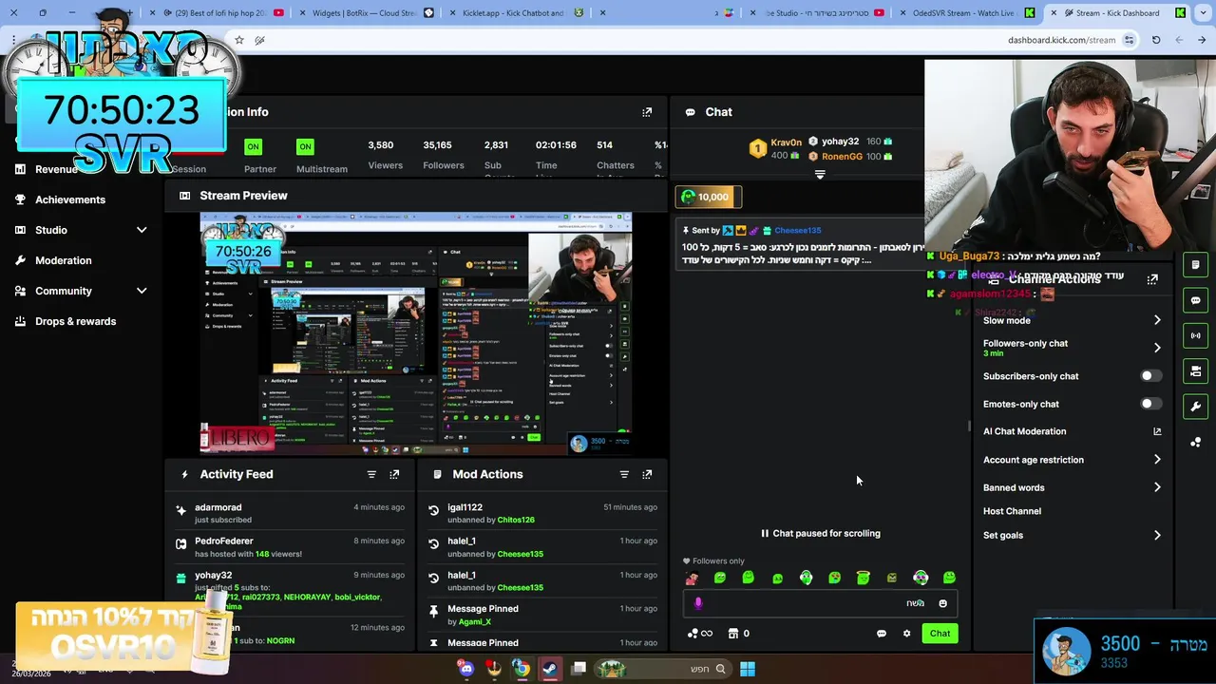Pop out the Session Info panel
Screen dimensions: 1216x684
pos(647,112)
